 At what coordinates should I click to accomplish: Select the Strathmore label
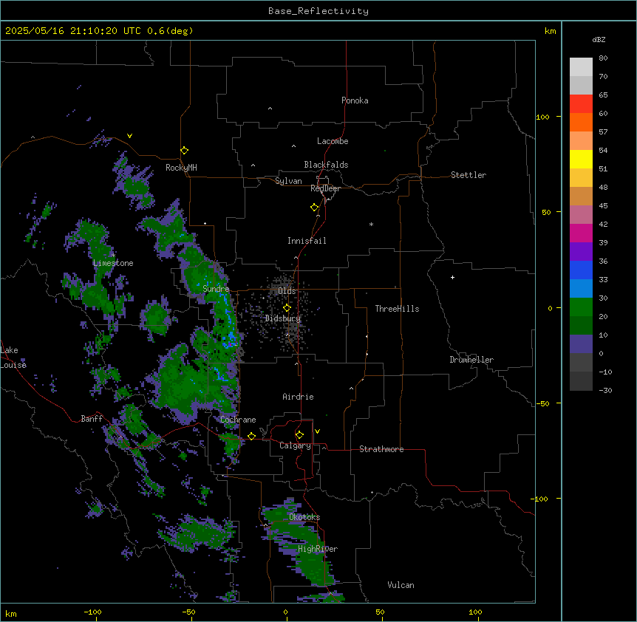(x=381, y=449)
